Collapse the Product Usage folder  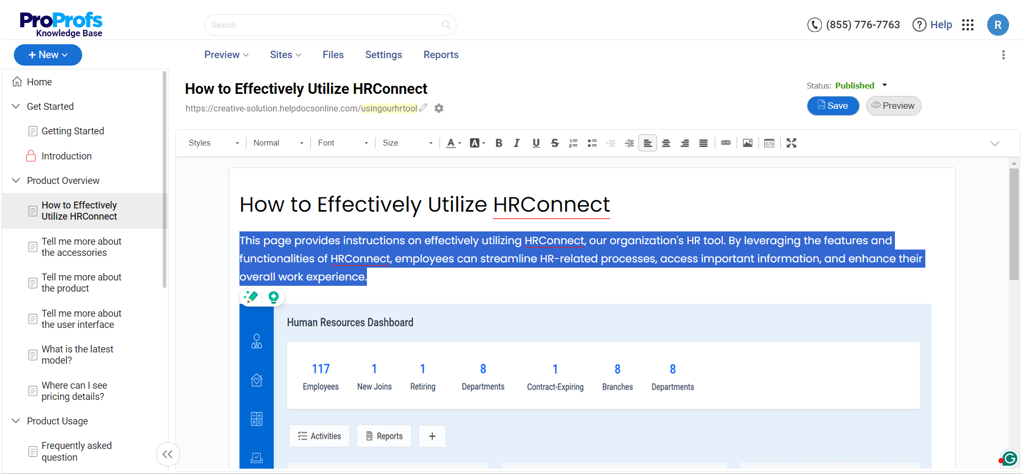coord(16,421)
